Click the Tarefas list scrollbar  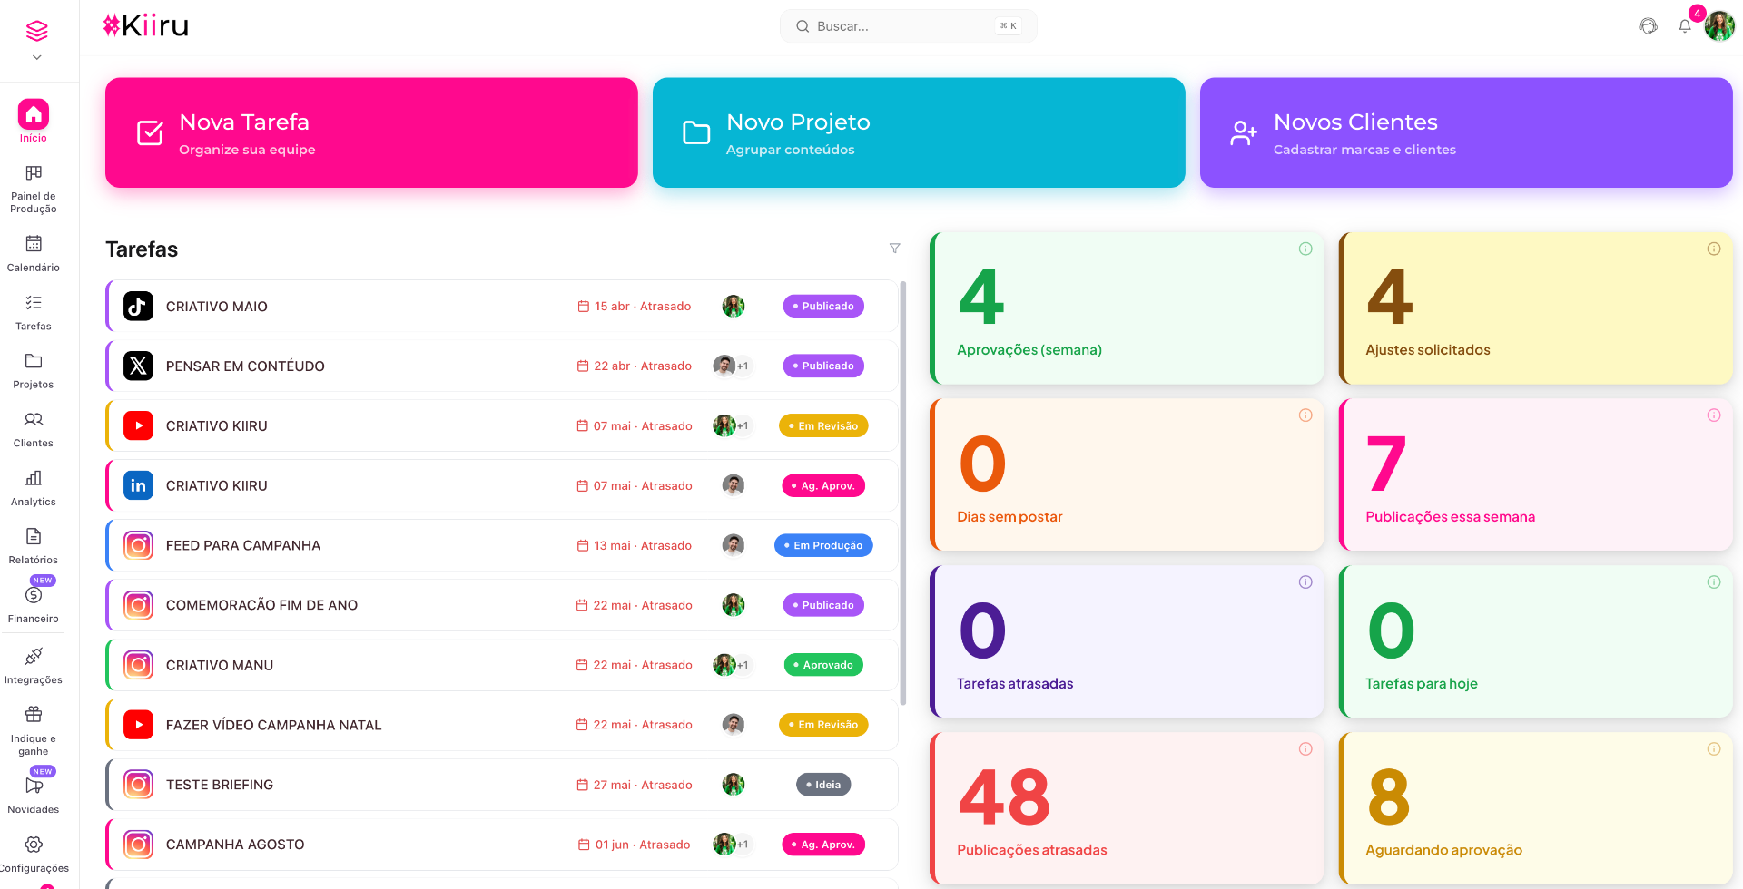point(902,493)
